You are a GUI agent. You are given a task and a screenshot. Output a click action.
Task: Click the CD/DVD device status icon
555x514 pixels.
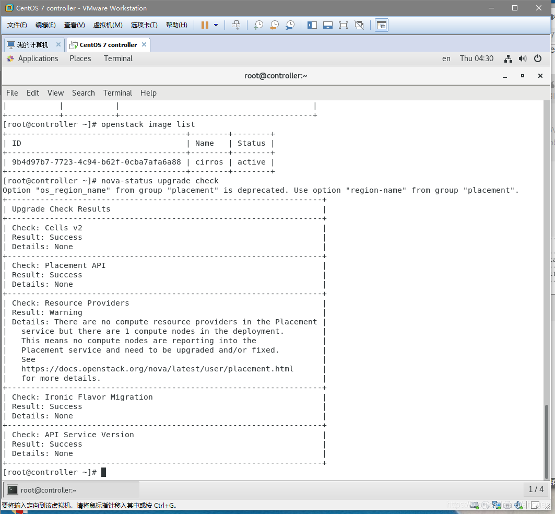click(x=486, y=505)
